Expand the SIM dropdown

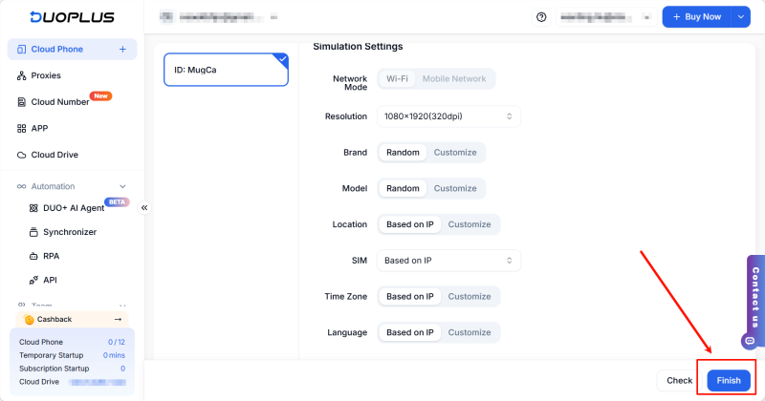(x=448, y=260)
